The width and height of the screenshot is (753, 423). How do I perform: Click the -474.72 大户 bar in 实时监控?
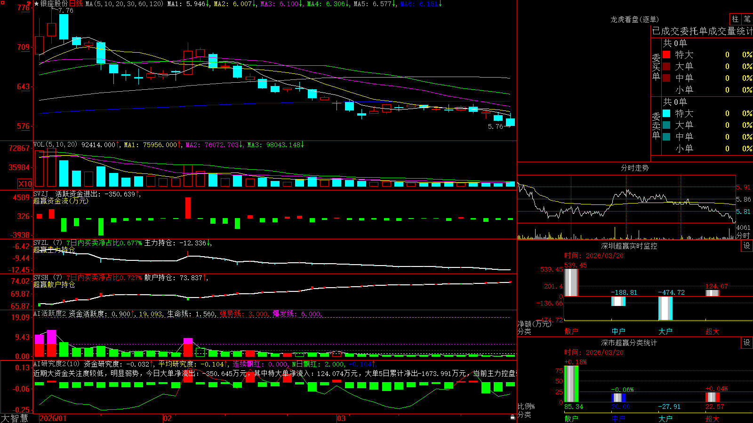pos(665,308)
